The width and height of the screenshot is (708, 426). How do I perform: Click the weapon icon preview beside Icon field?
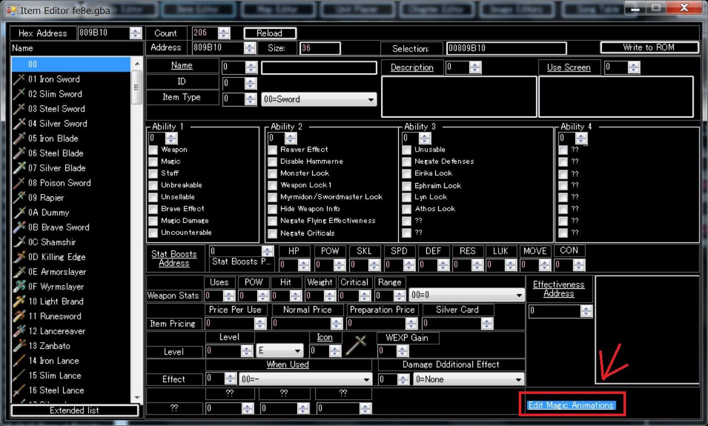coord(355,346)
